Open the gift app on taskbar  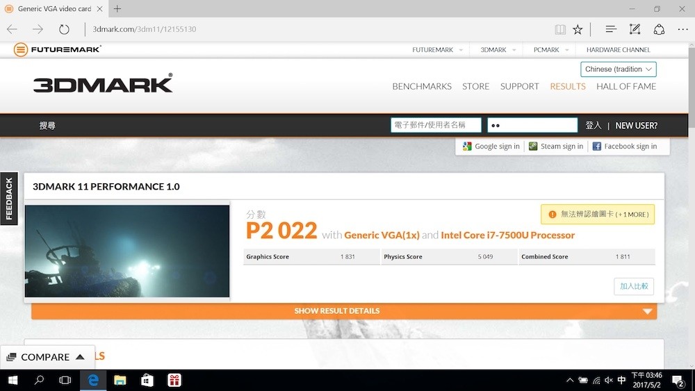pyautogui.click(x=174, y=381)
